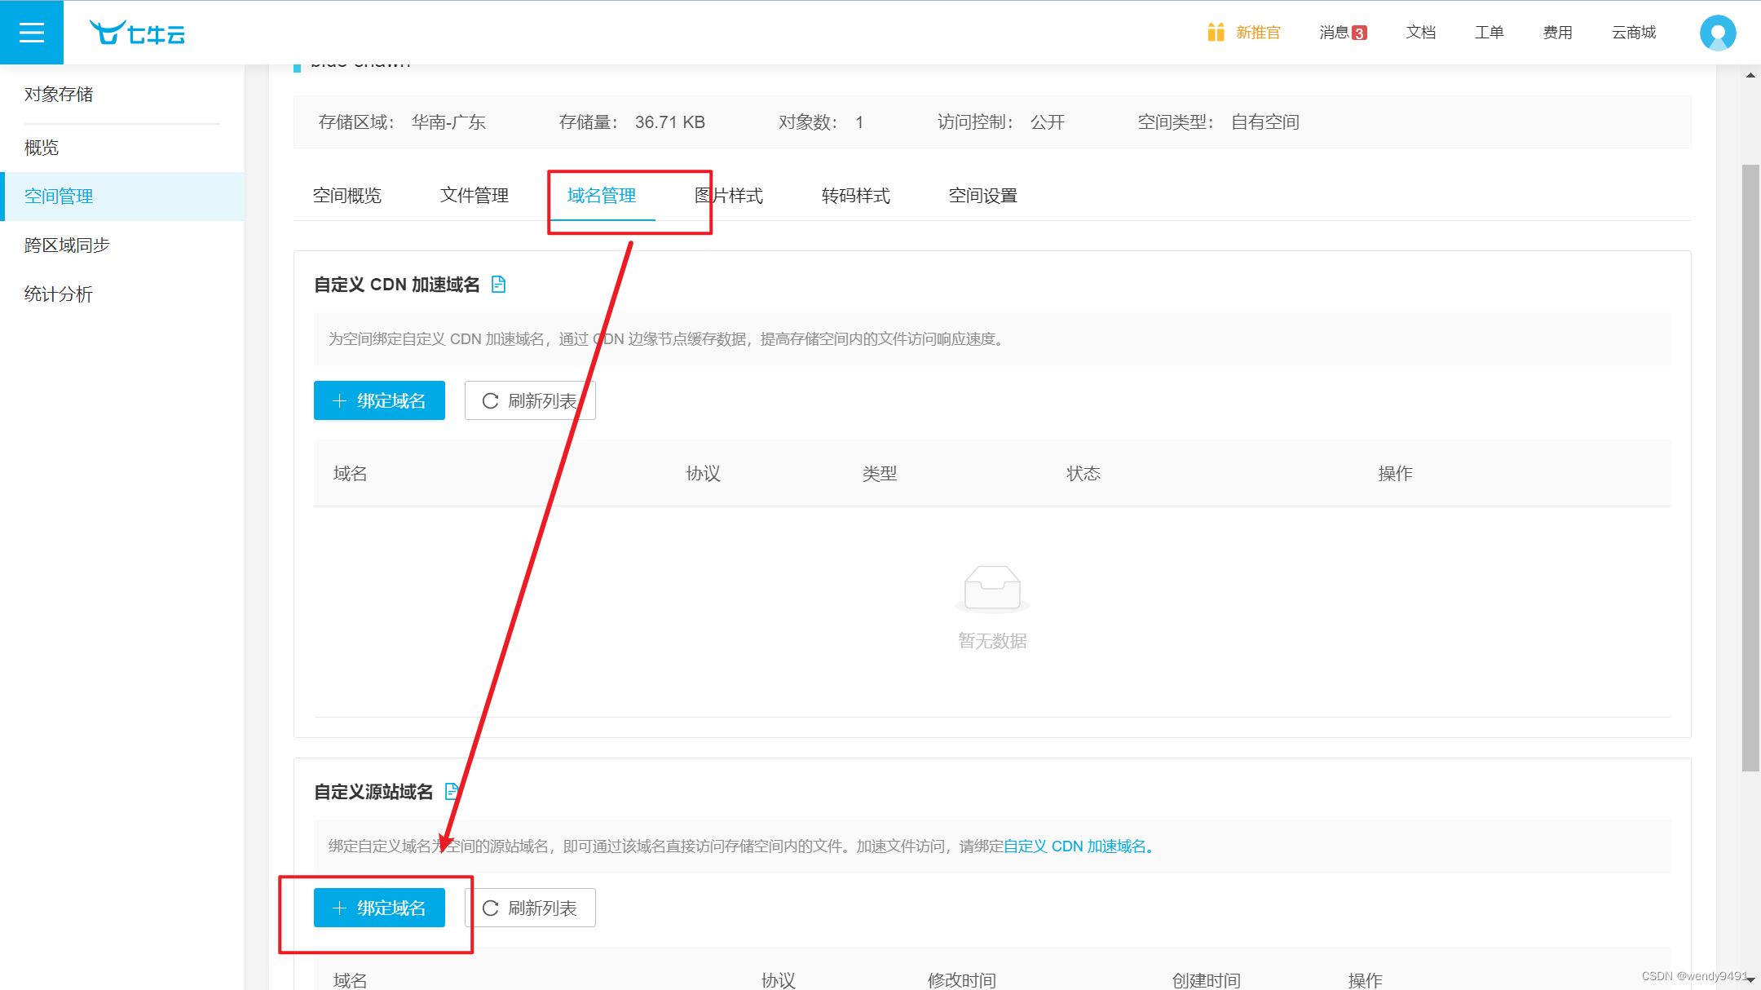Click 绑定域名 under custom source domain
The image size is (1761, 990).
pos(379,908)
